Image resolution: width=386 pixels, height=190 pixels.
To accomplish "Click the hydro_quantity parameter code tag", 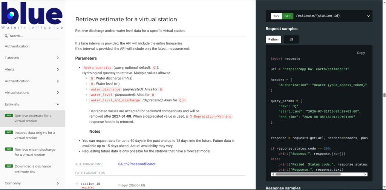I will click(x=98, y=68).
